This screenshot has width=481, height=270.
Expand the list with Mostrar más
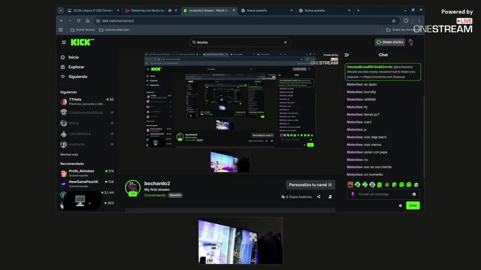pos(69,154)
